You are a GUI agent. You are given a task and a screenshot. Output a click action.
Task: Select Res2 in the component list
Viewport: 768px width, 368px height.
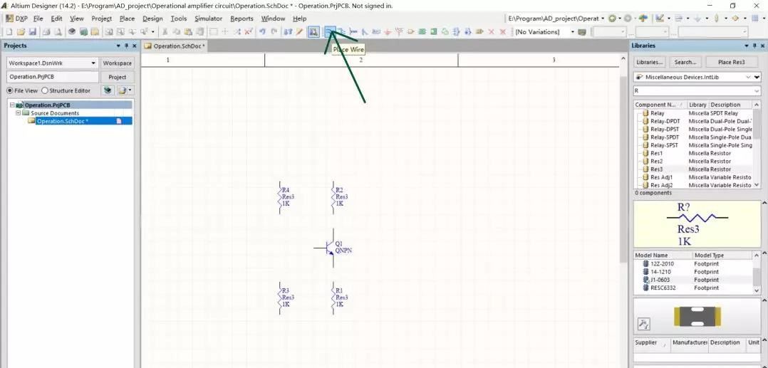656,162
